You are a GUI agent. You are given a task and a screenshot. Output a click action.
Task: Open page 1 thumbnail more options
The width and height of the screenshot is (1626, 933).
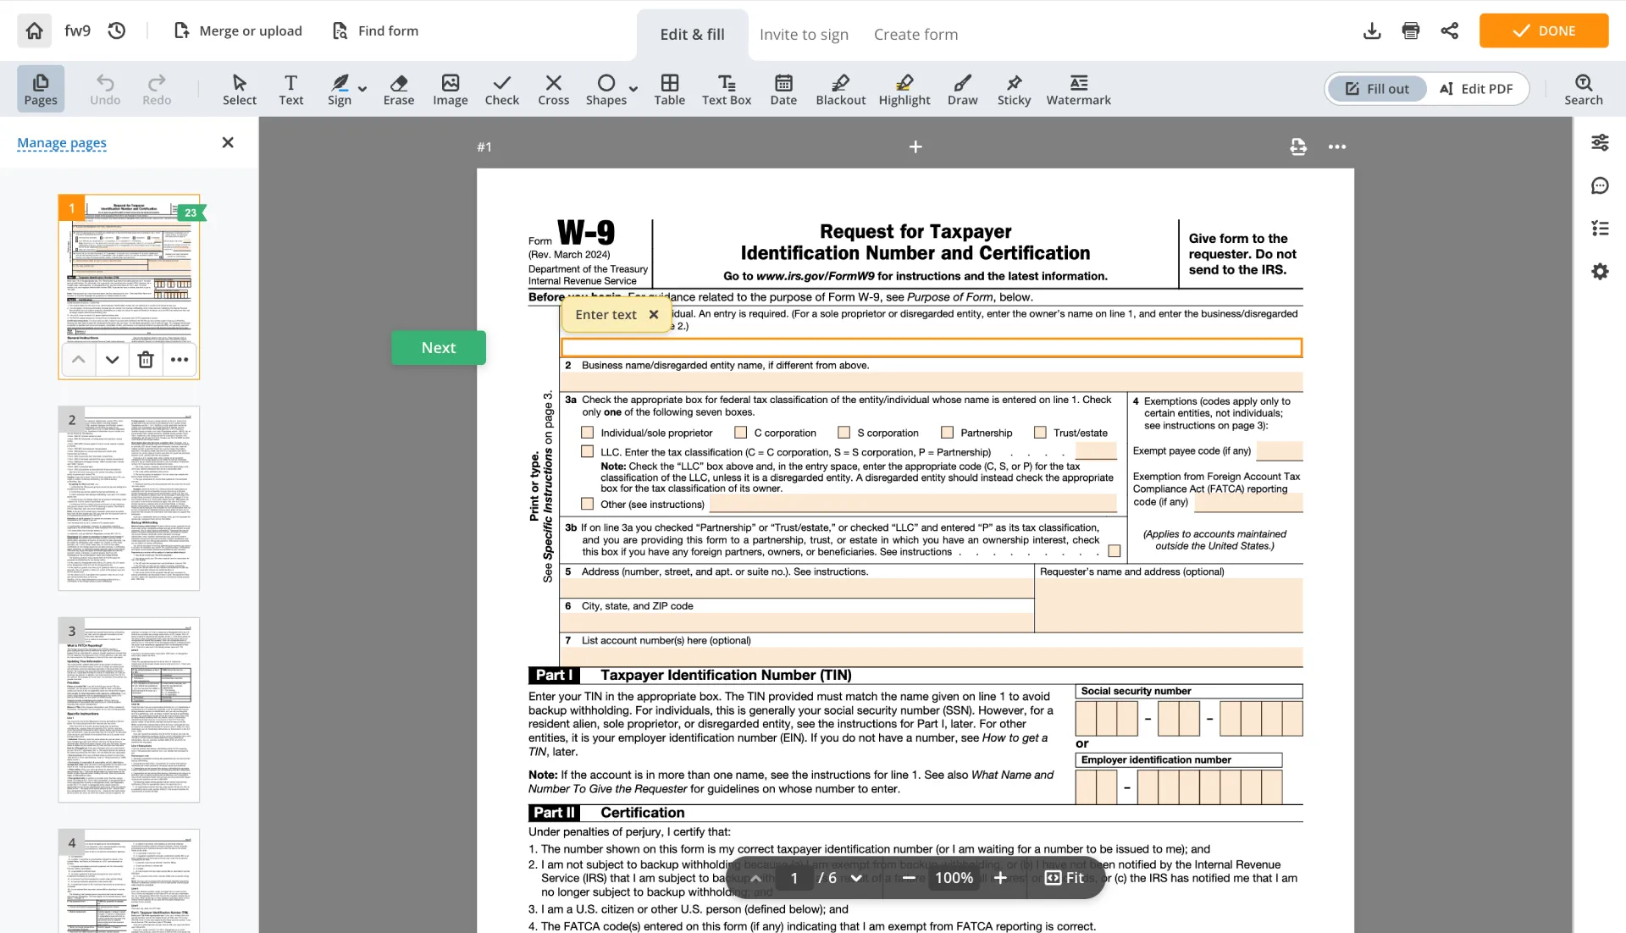[180, 360]
